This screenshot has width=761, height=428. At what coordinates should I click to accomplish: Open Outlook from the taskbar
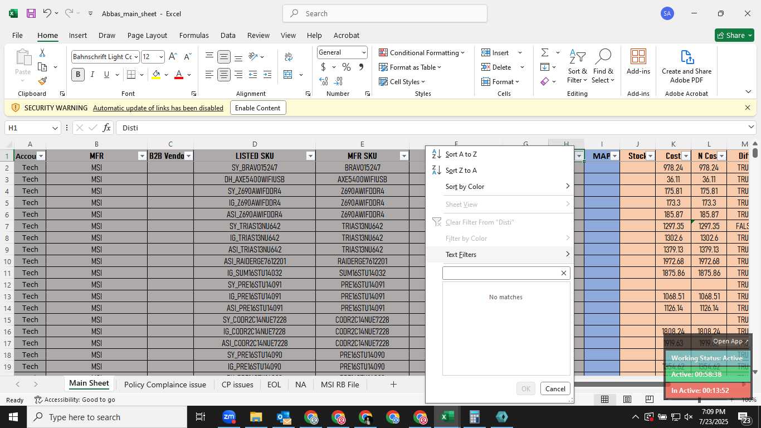284,417
